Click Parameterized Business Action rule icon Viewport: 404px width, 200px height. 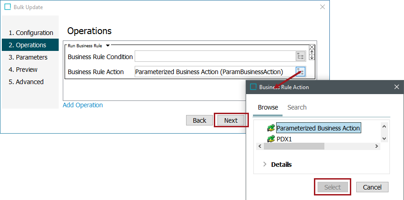pyautogui.click(x=271, y=128)
